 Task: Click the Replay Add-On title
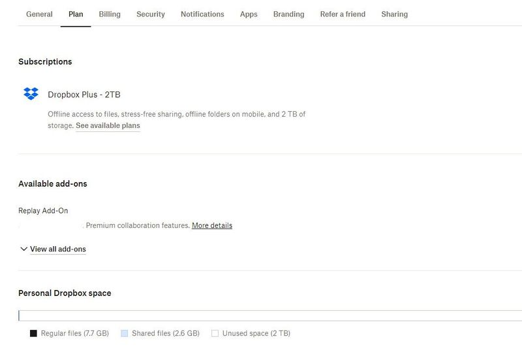point(43,210)
